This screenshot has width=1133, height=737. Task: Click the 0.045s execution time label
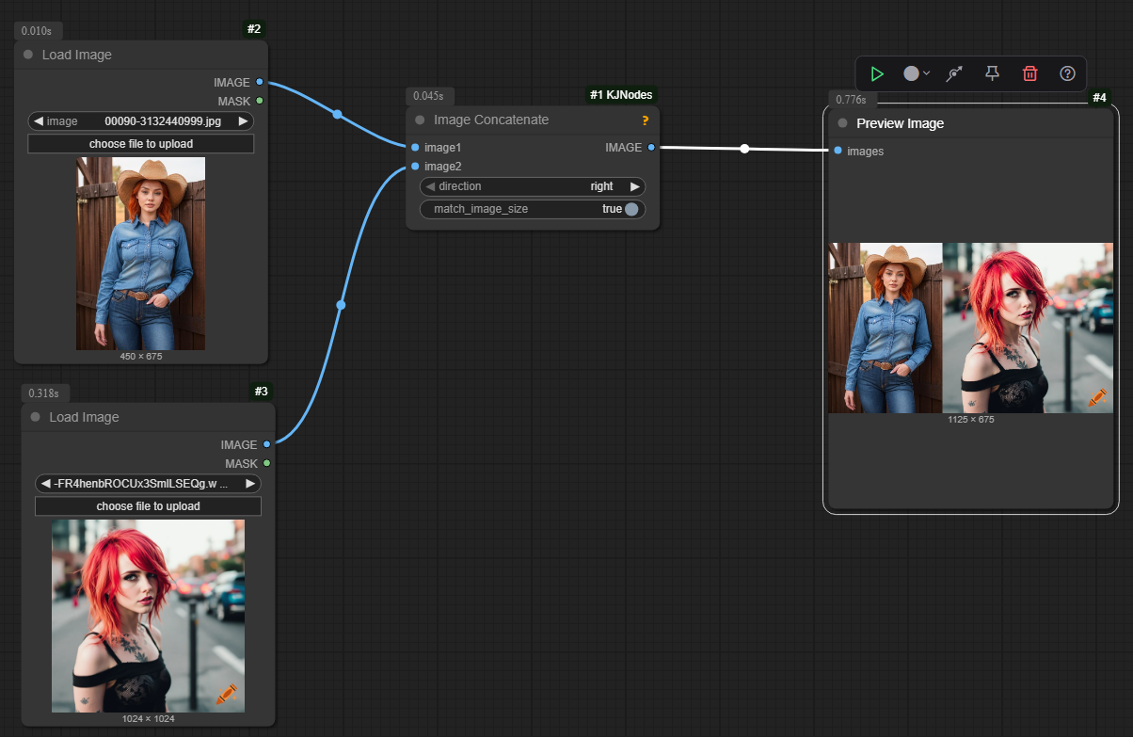point(428,96)
